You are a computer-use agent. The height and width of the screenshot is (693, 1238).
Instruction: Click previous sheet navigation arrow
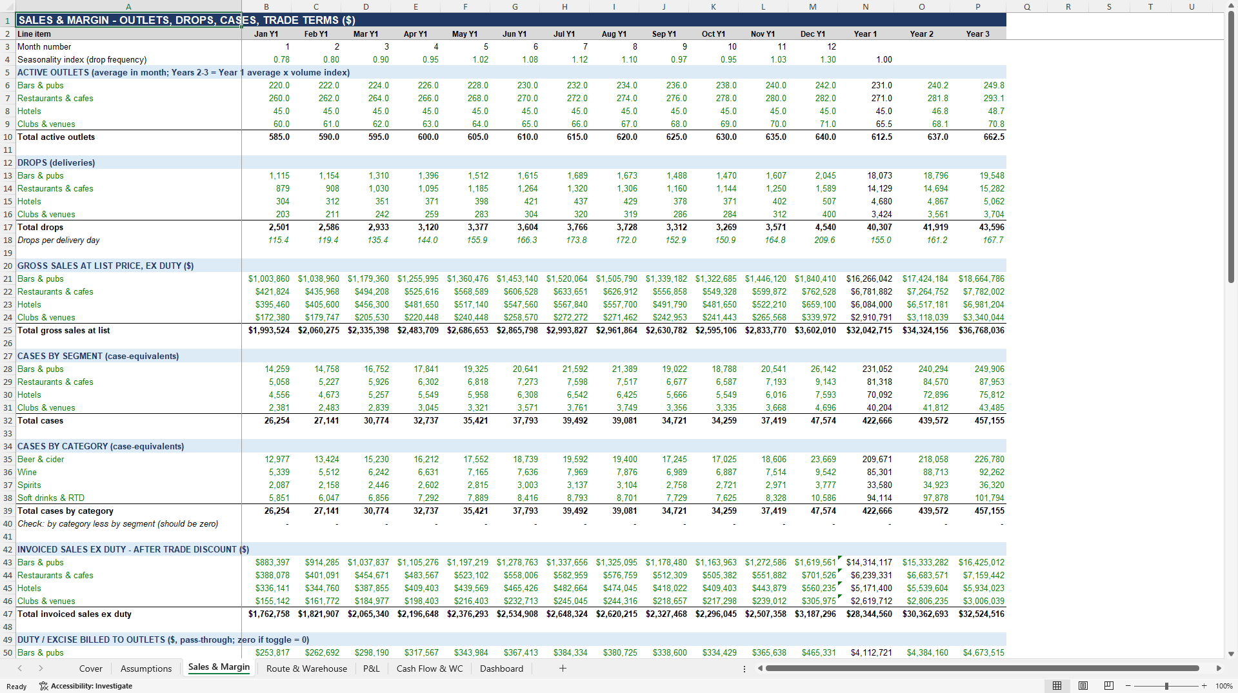tap(20, 669)
